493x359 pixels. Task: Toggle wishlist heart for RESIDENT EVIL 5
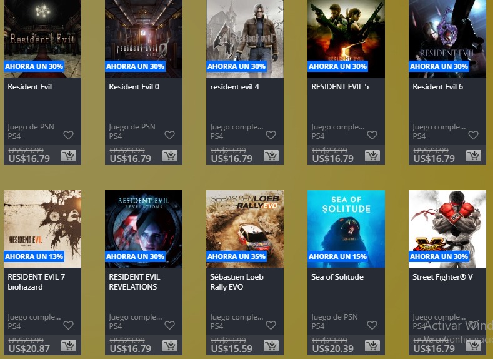tap(372, 135)
